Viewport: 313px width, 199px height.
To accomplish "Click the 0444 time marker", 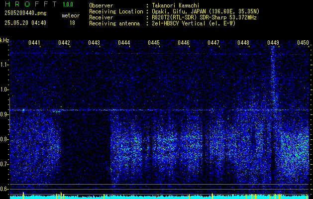I will [124, 42].
